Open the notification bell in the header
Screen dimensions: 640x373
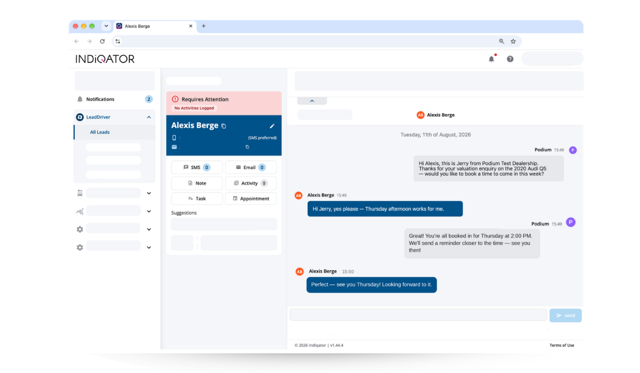click(491, 59)
